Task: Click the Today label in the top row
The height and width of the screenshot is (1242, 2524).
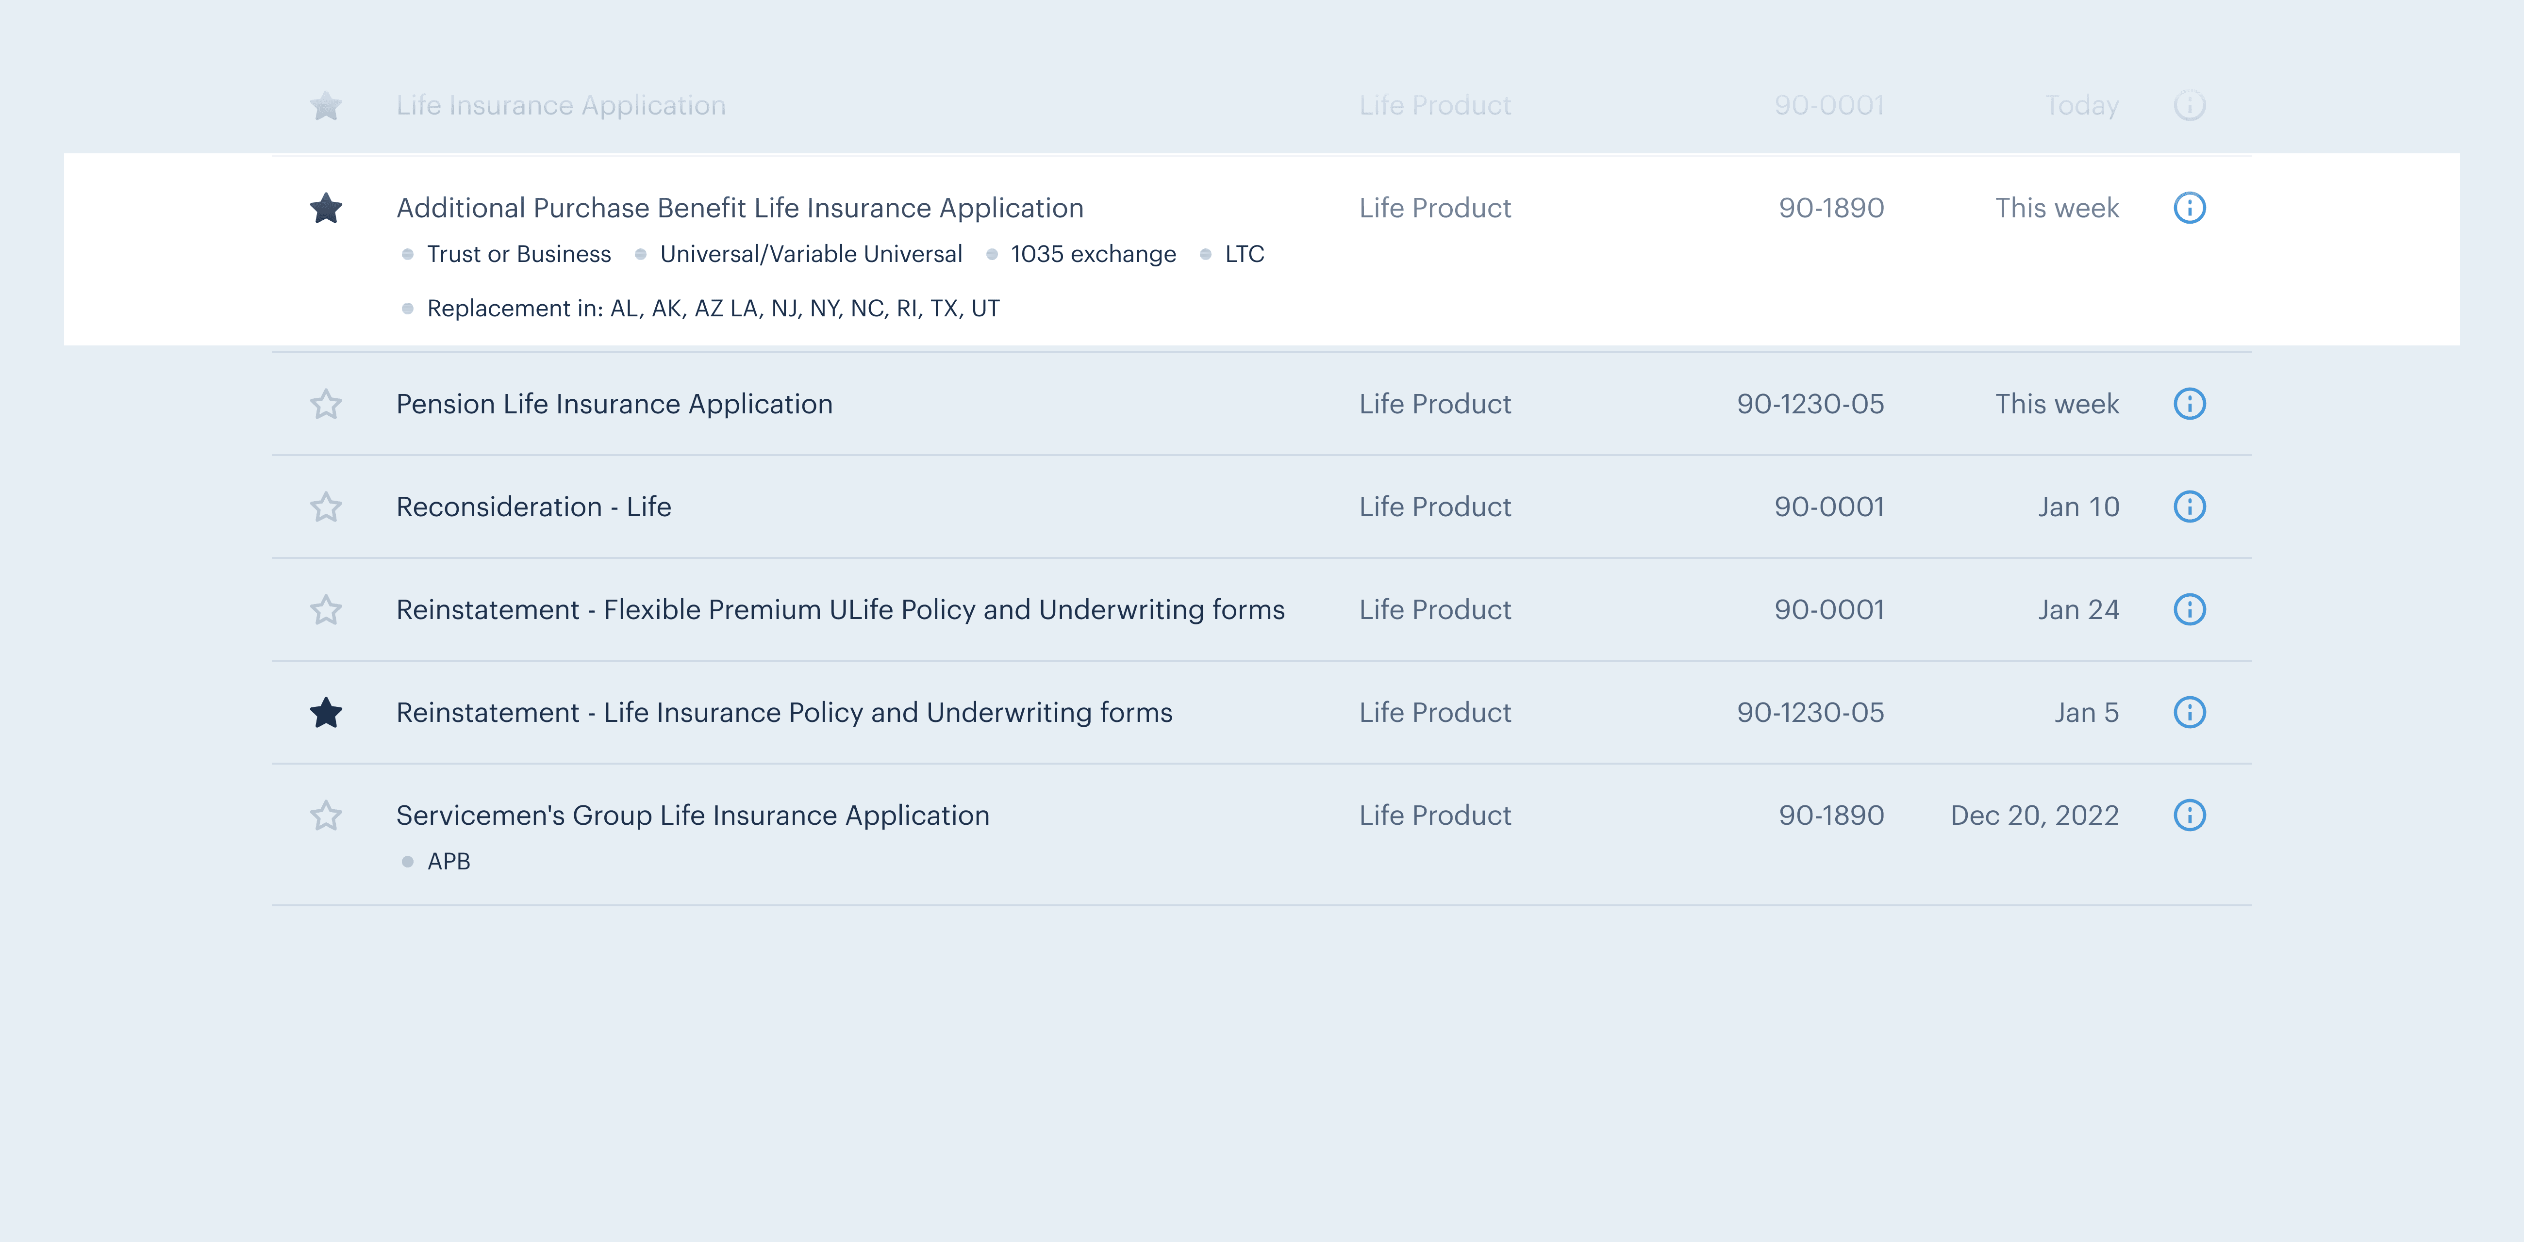Action: (2081, 105)
